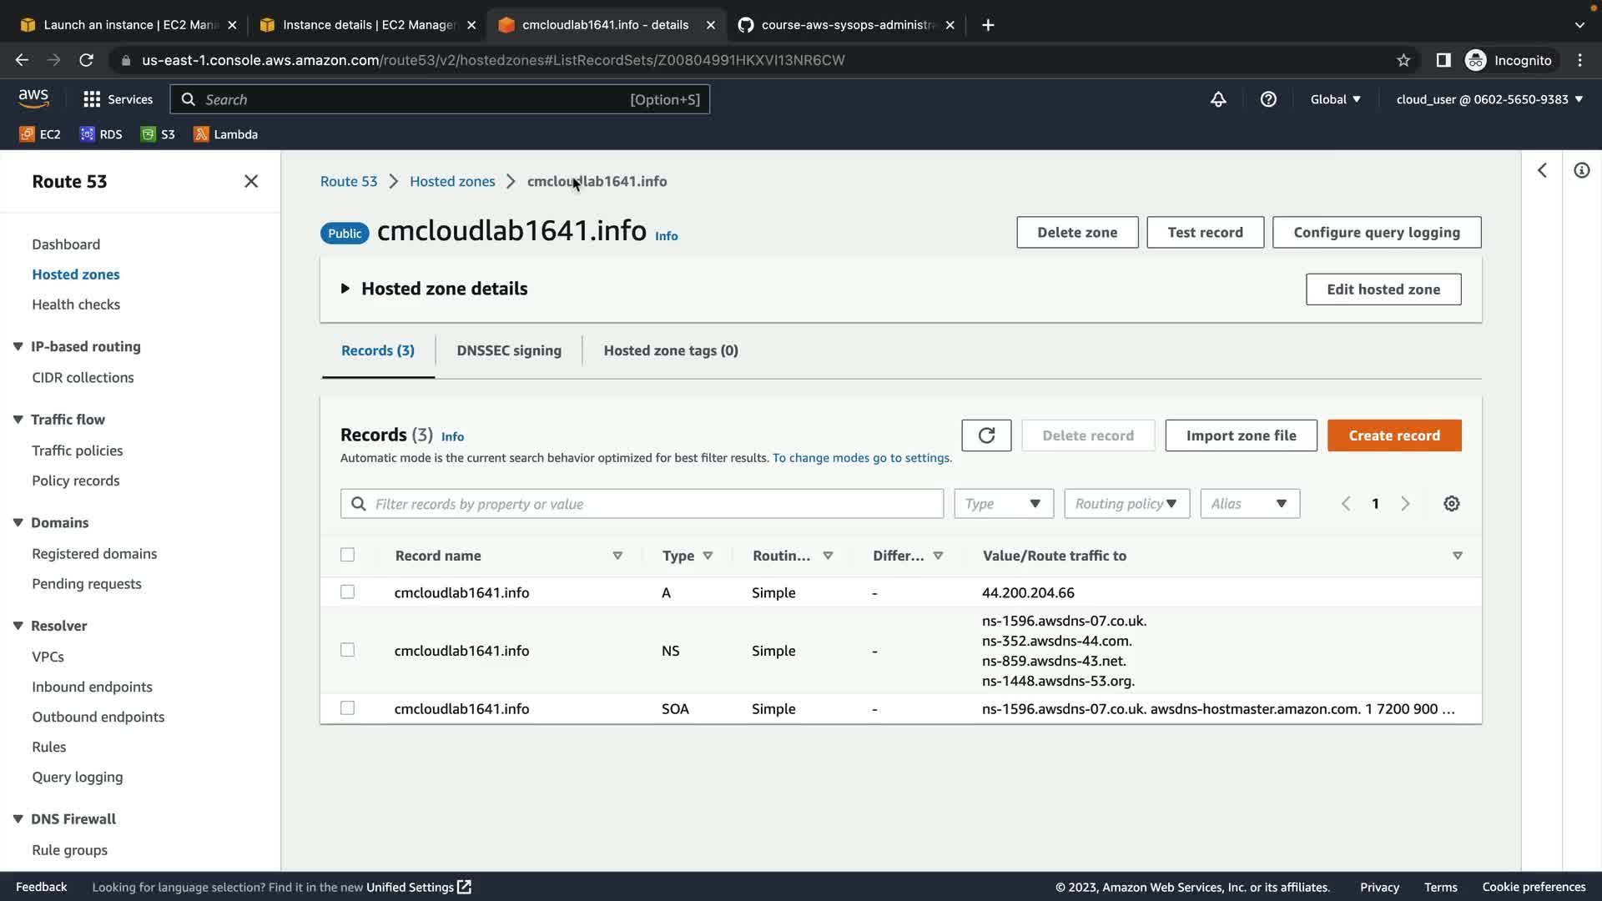The height and width of the screenshot is (901, 1602).
Task: Open records table settings gear
Action: [1452, 504]
